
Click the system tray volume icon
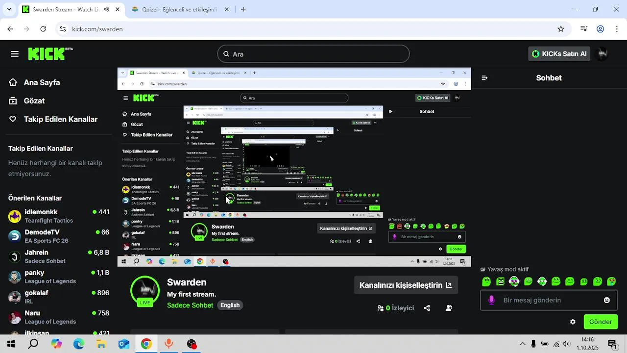pyautogui.click(x=567, y=344)
